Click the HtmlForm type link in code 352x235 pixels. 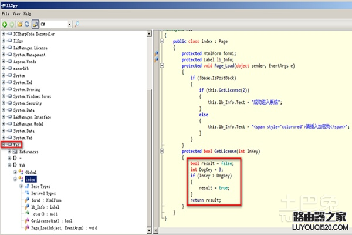[212, 53]
